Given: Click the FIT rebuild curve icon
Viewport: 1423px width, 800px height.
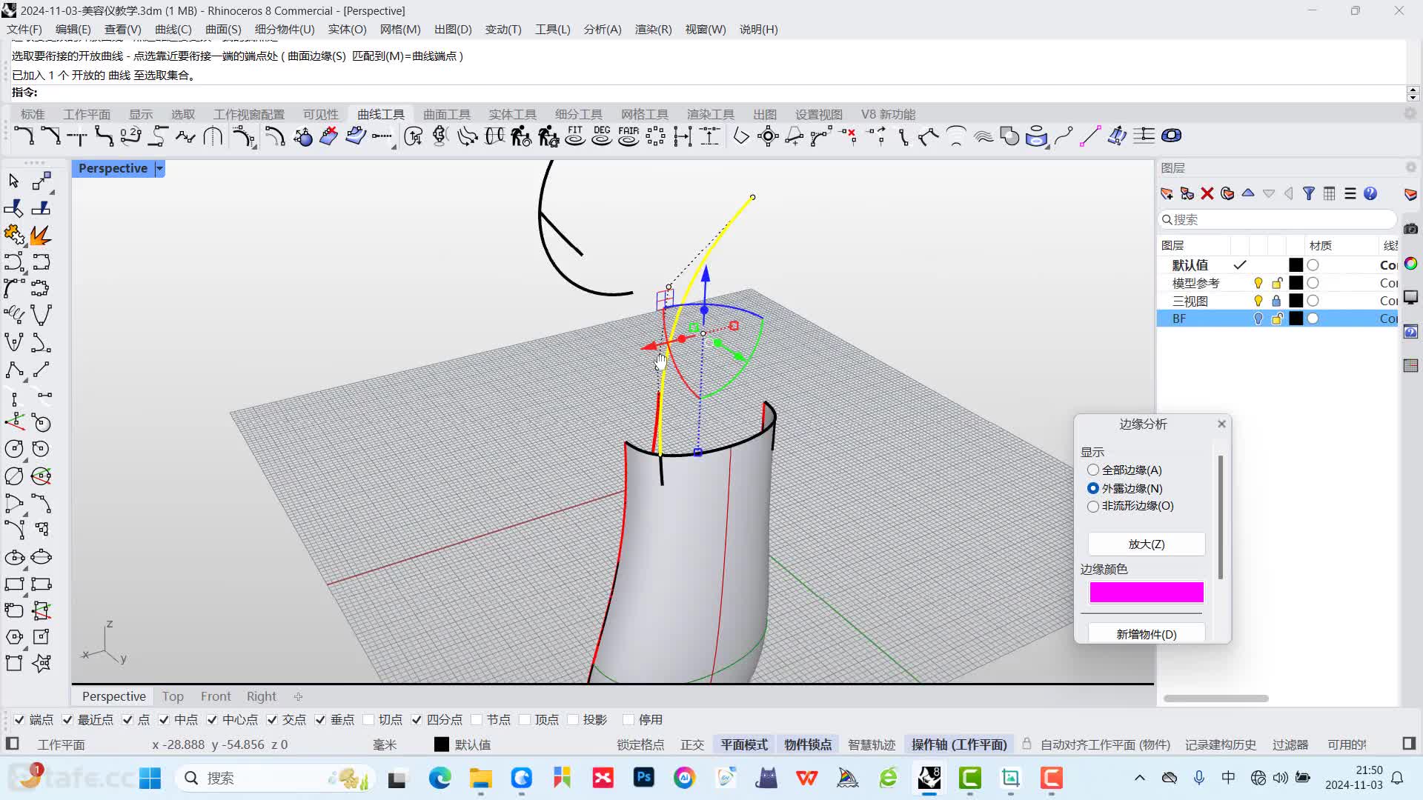Looking at the screenshot, I should 575,136.
